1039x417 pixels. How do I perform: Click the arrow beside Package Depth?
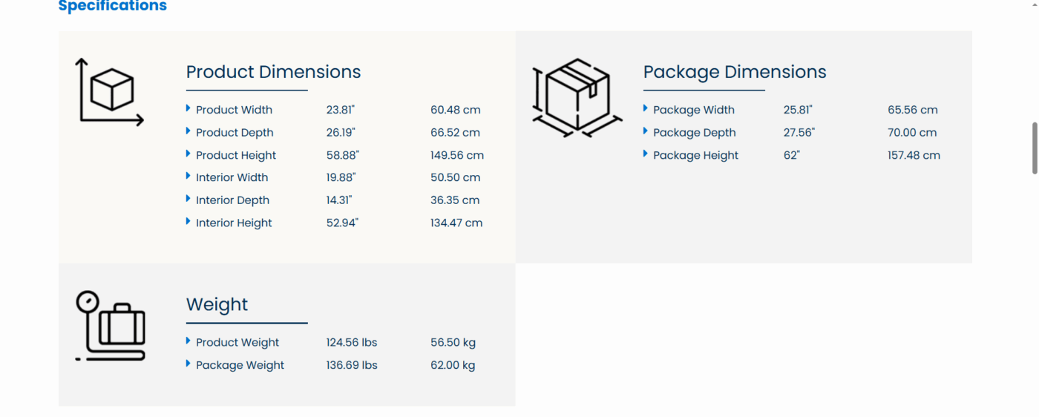click(x=646, y=131)
